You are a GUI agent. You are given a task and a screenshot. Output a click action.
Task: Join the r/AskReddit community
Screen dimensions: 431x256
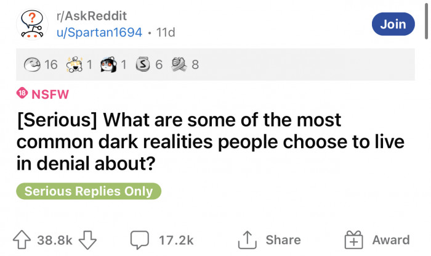(x=393, y=24)
